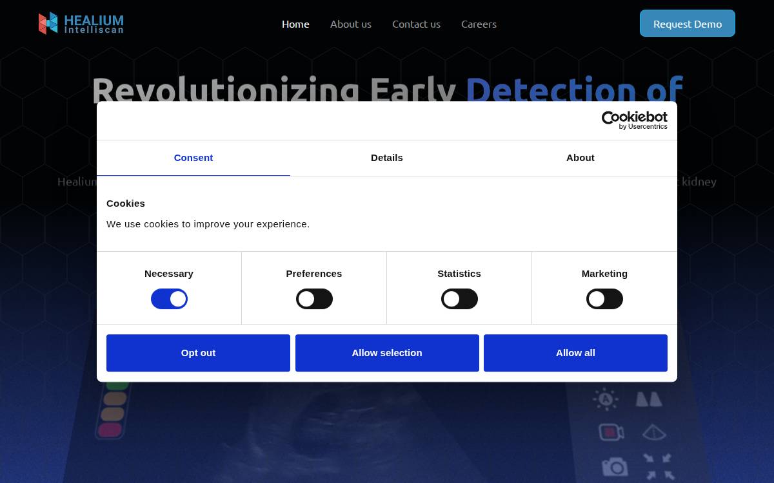Click the "Revolutionizing Early Detection of" headline
The width and height of the screenshot is (774, 483).
(387, 89)
